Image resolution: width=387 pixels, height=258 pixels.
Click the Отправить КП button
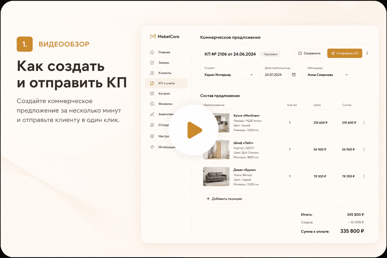pyautogui.click(x=345, y=53)
